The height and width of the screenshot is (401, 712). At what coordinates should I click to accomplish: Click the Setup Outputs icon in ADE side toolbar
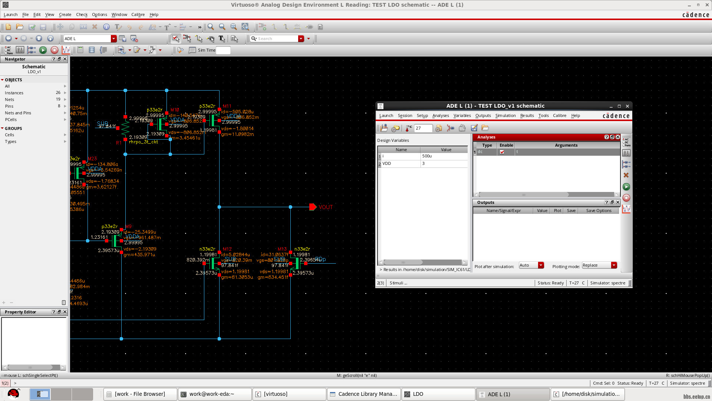coord(626,164)
